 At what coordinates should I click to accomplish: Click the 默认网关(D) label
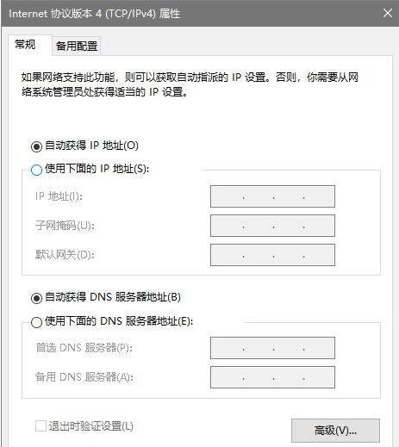click(x=65, y=255)
